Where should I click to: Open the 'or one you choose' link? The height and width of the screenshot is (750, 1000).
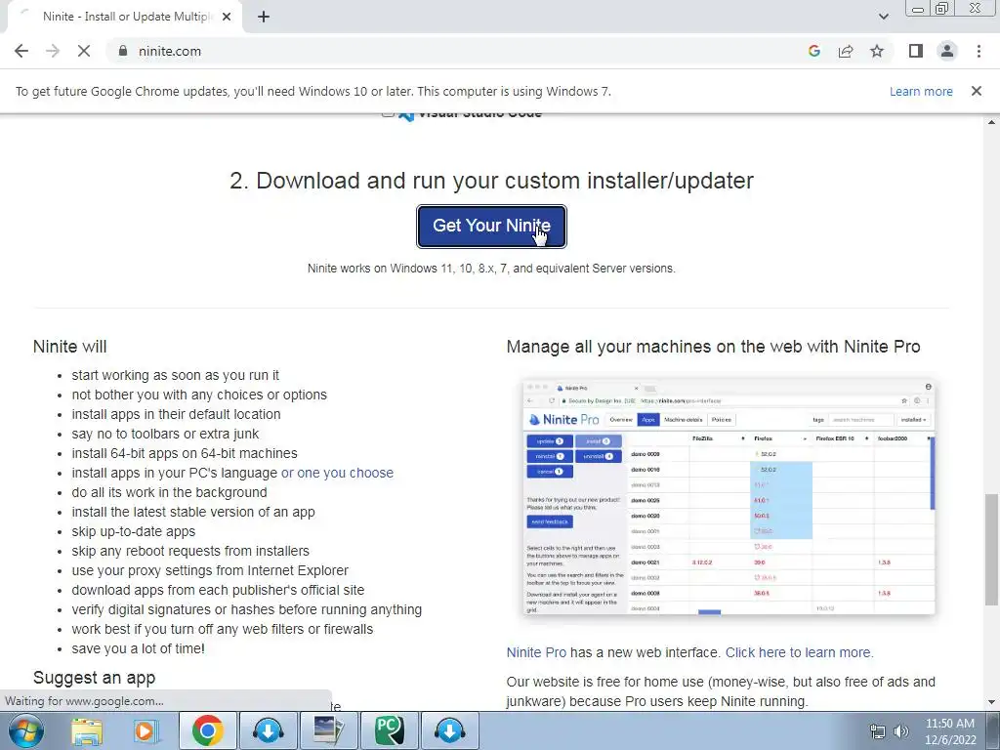(x=337, y=474)
